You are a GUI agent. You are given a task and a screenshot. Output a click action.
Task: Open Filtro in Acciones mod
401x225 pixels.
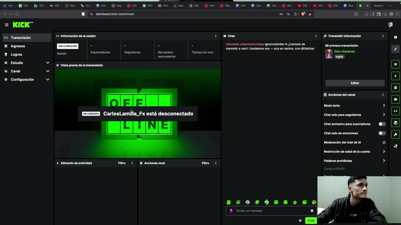(205, 163)
